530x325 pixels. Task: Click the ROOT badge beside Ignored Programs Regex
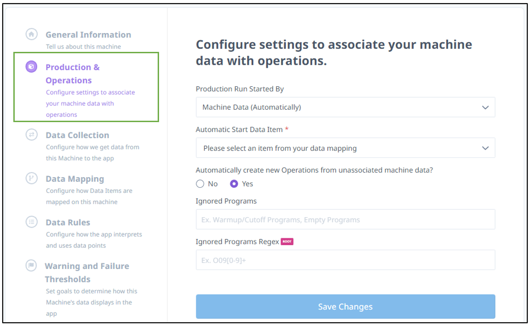point(287,241)
